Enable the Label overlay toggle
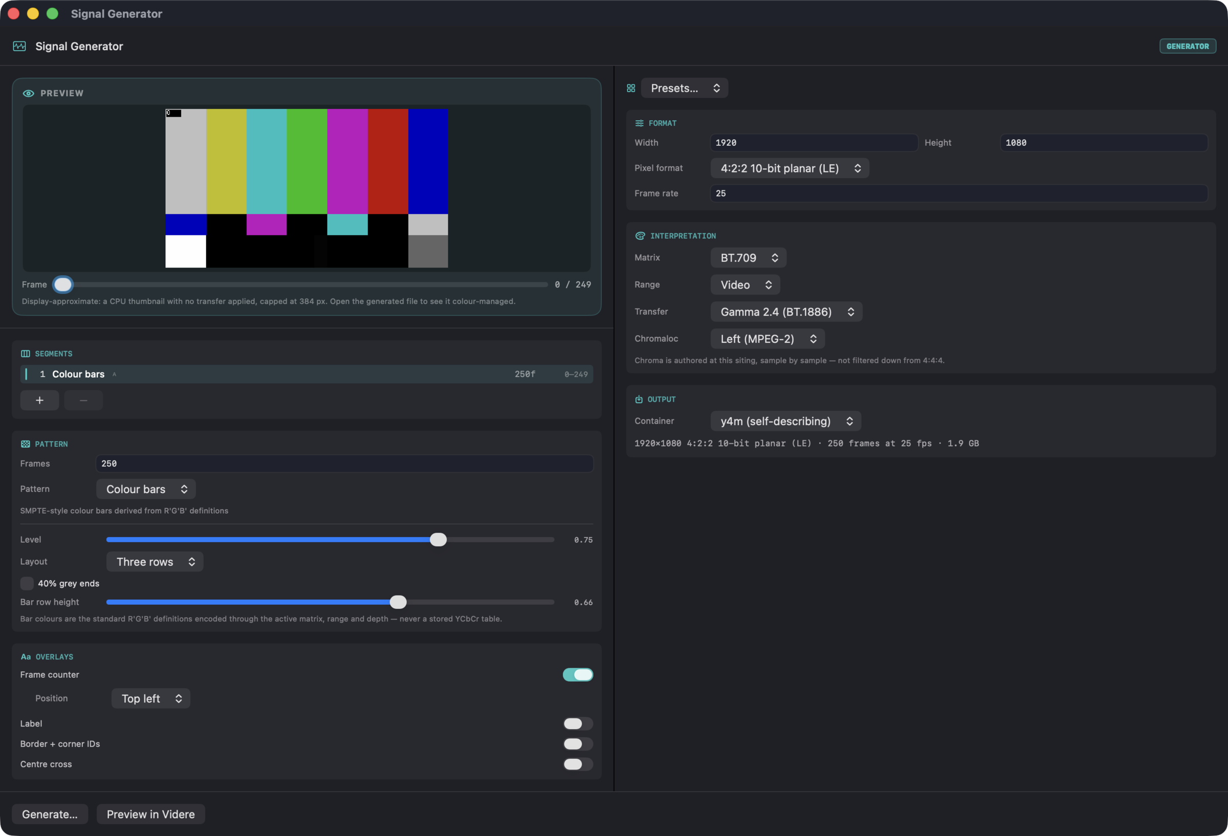 pyautogui.click(x=578, y=724)
